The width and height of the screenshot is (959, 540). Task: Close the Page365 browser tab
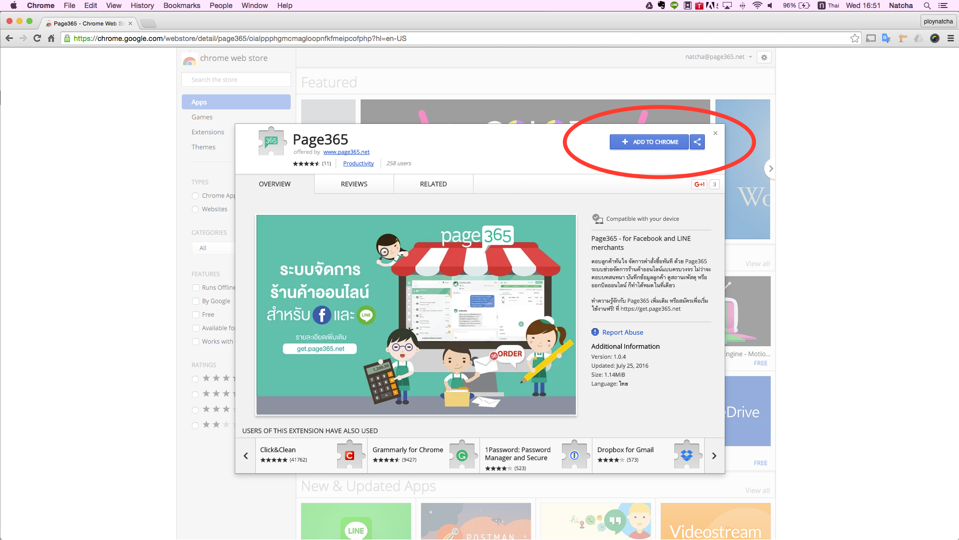(130, 23)
